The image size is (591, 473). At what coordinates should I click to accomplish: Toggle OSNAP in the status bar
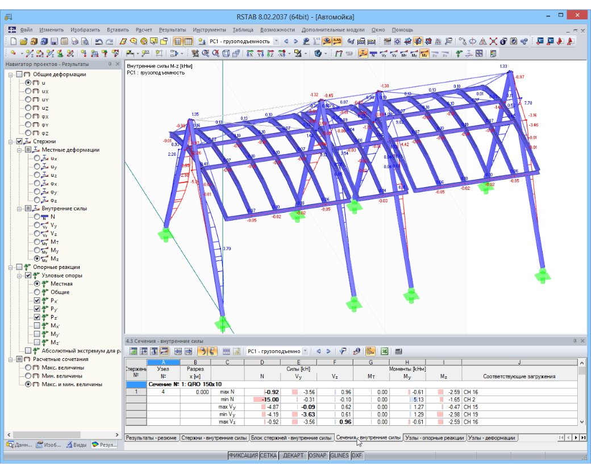click(317, 455)
